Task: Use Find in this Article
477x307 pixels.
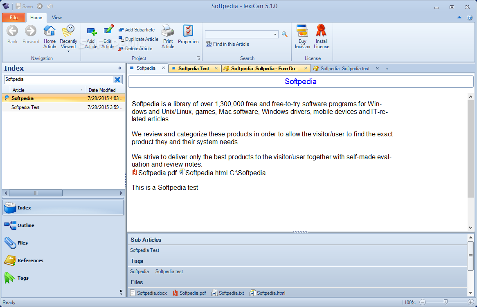Action: click(227, 44)
